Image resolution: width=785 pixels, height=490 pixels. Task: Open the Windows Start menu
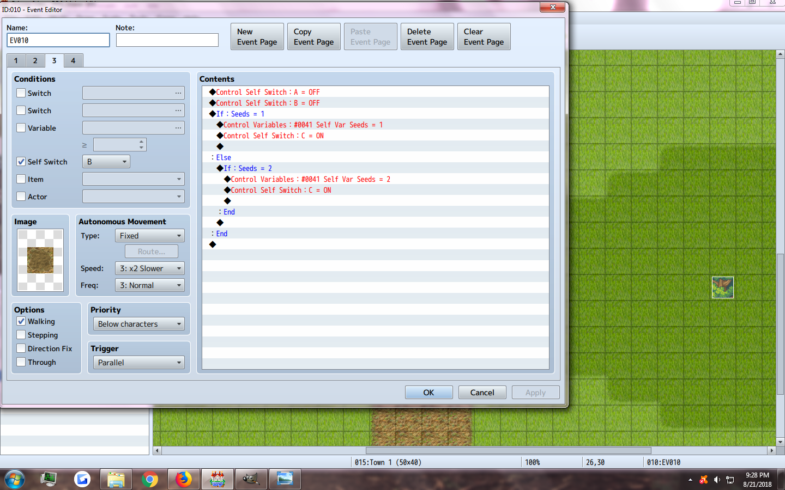point(15,479)
